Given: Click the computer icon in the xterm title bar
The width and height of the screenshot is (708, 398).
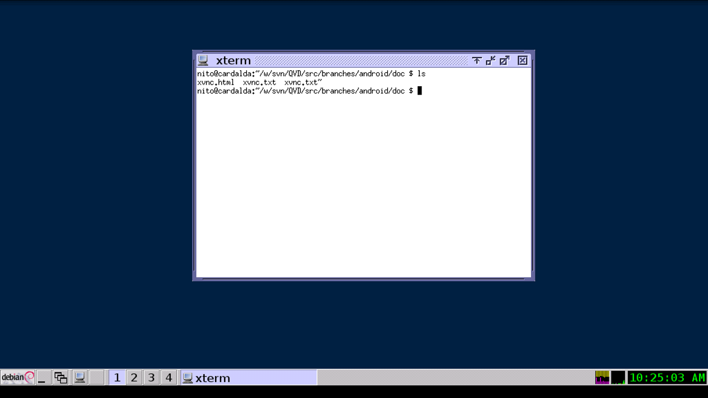Looking at the screenshot, I should (x=204, y=60).
